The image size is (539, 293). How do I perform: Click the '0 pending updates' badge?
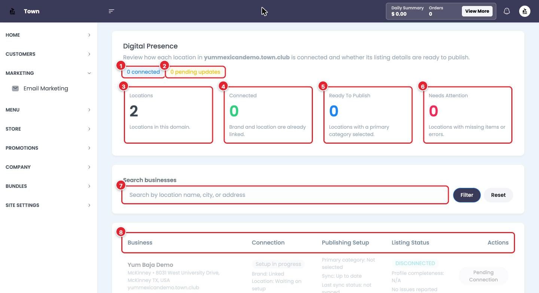tap(195, 72)
